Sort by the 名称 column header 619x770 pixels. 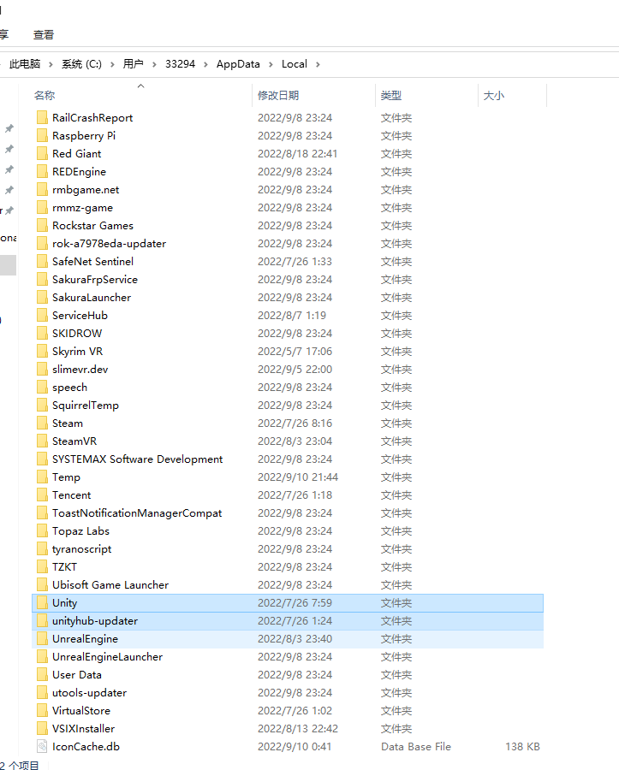pos(45,95)
